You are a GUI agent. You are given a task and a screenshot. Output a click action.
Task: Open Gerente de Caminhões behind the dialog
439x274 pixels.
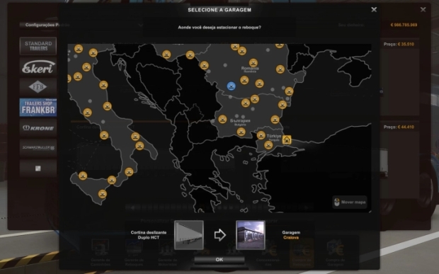click(x=101, y=253)
